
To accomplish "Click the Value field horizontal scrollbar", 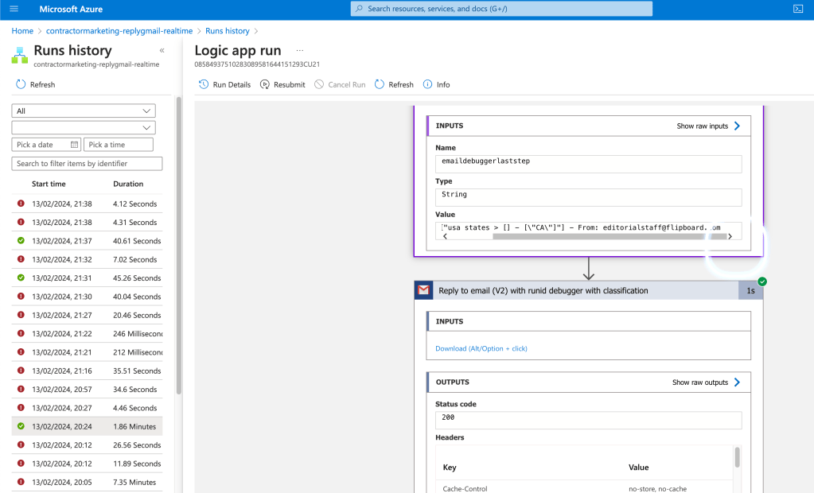I will 610,237.
